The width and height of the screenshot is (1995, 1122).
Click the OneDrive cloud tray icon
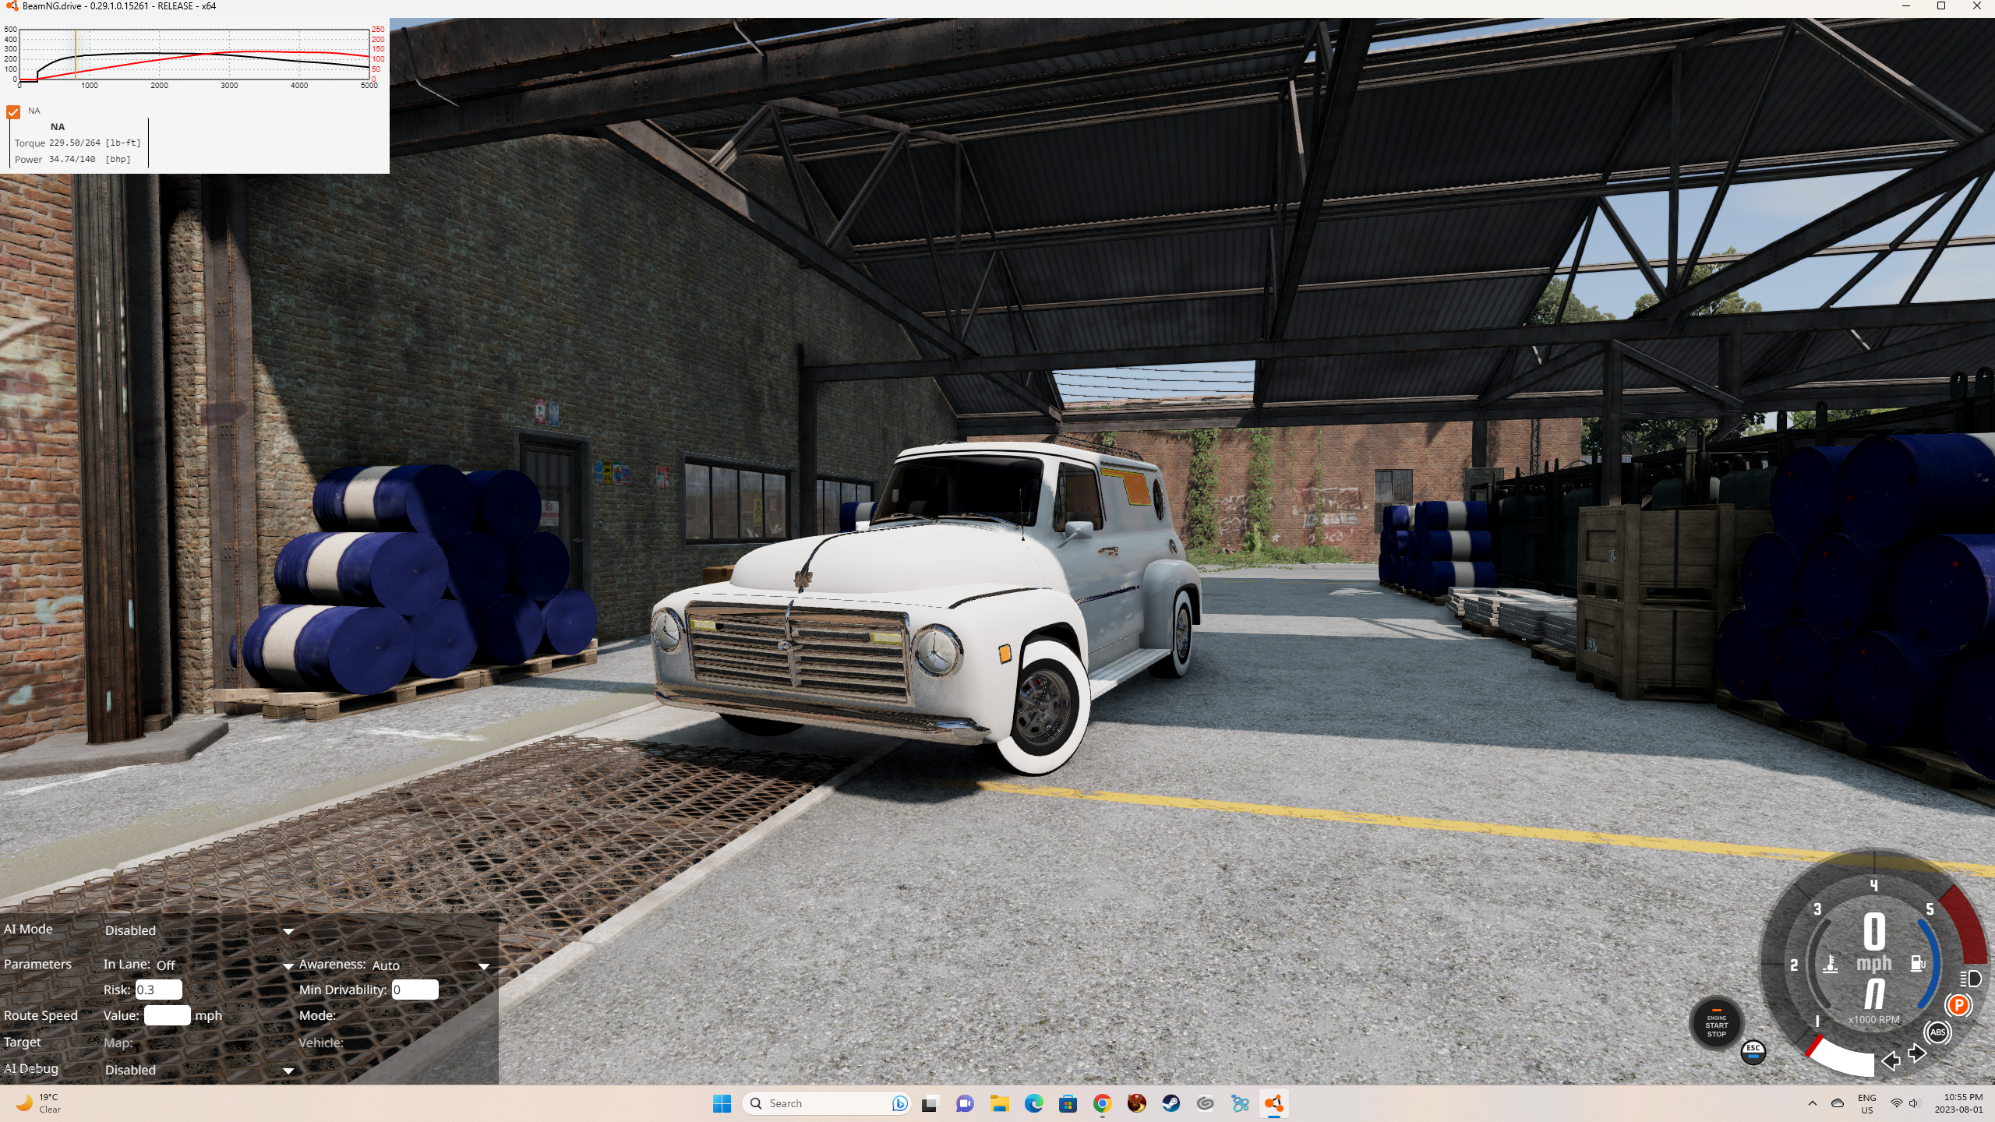[x=1837, y=1103]
